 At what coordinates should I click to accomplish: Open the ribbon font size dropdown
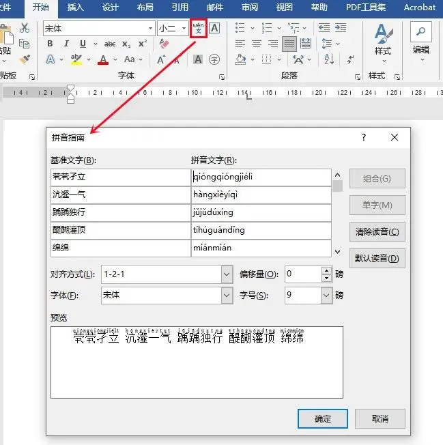click(184, 28)
